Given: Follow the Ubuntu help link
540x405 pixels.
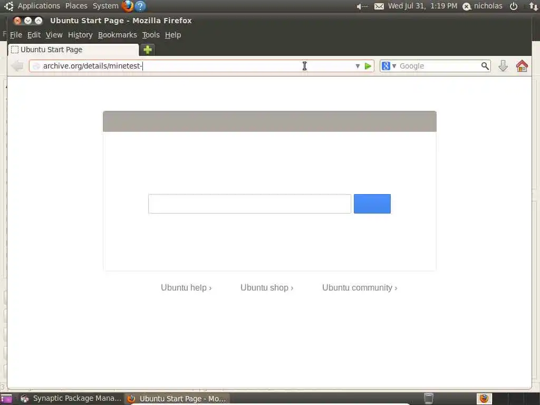Looking at the screenshot, I should 186,287.
